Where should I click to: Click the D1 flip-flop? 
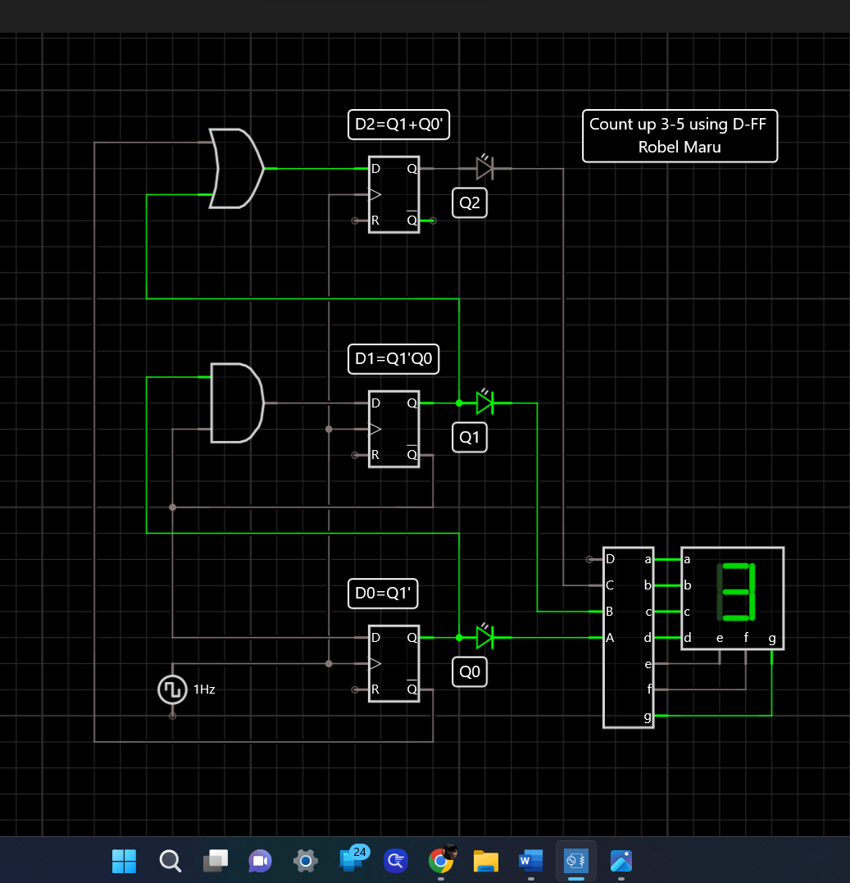point(393,429)
